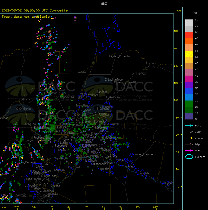Click the white 30HM arrow symbol
The image size is (208, 210).
(x=189, y=132)
